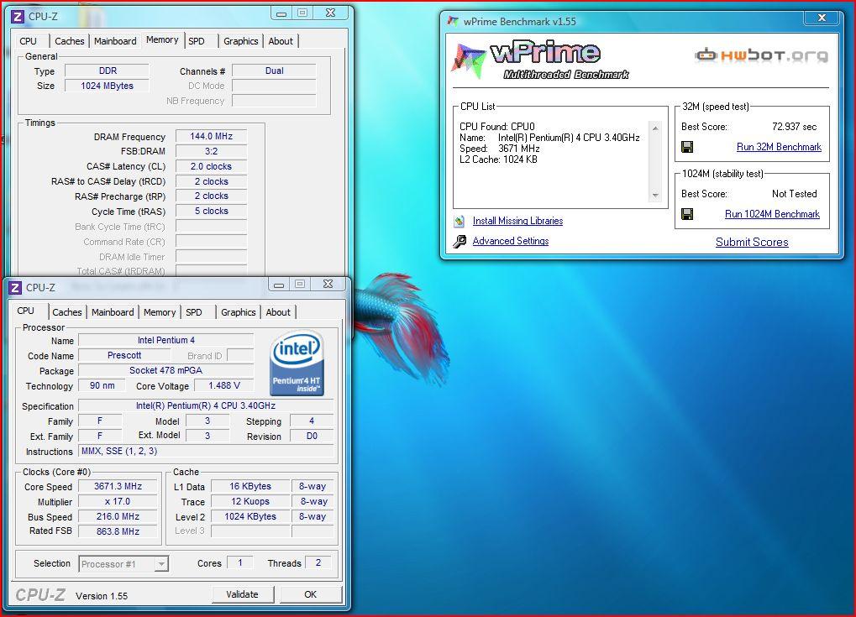This screenshot has height=617, width=856.
Task: Click the CPU List scrollbar up arrow
Action: click(655, 128)
